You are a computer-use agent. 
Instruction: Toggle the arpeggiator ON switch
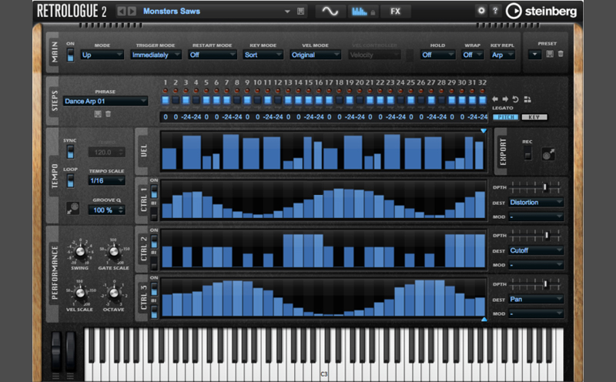coord(71,55)
